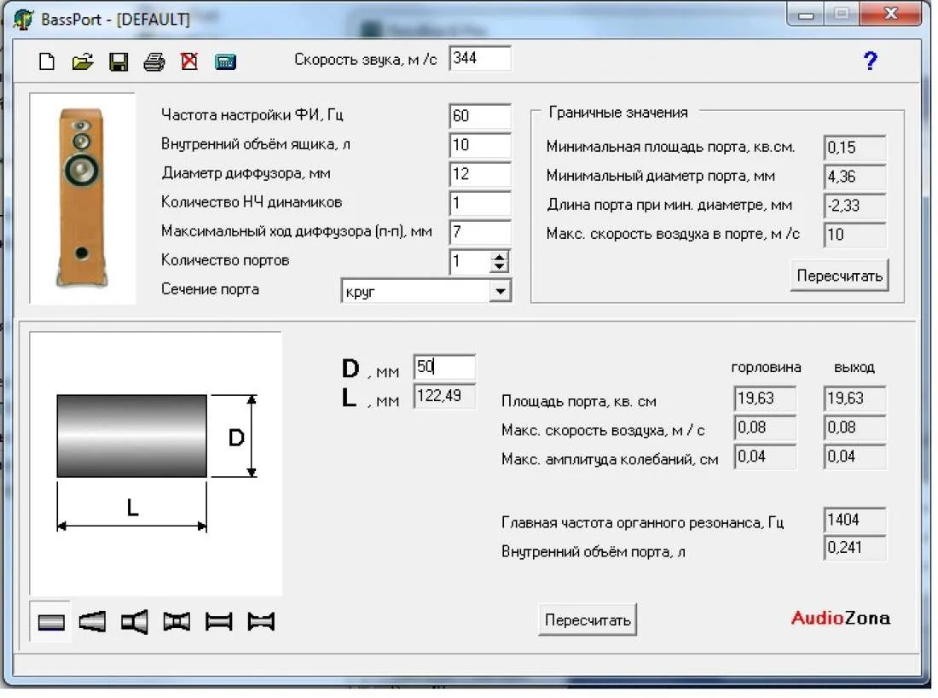Click the Количество портов value field
938x698 pixels.
click(470, 262)
